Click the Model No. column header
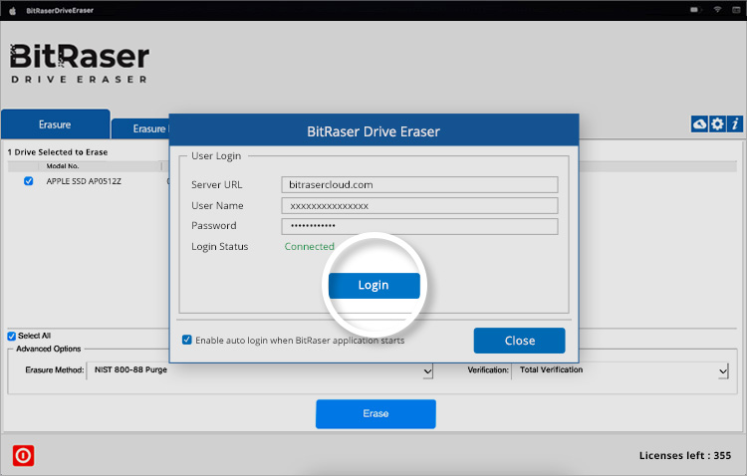747x476 pixels. [x=63, y=166]
